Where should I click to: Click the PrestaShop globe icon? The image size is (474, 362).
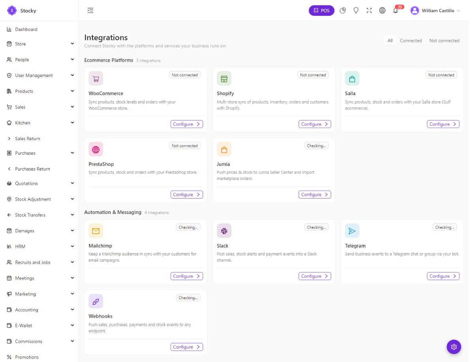click(x=96, y=149)
